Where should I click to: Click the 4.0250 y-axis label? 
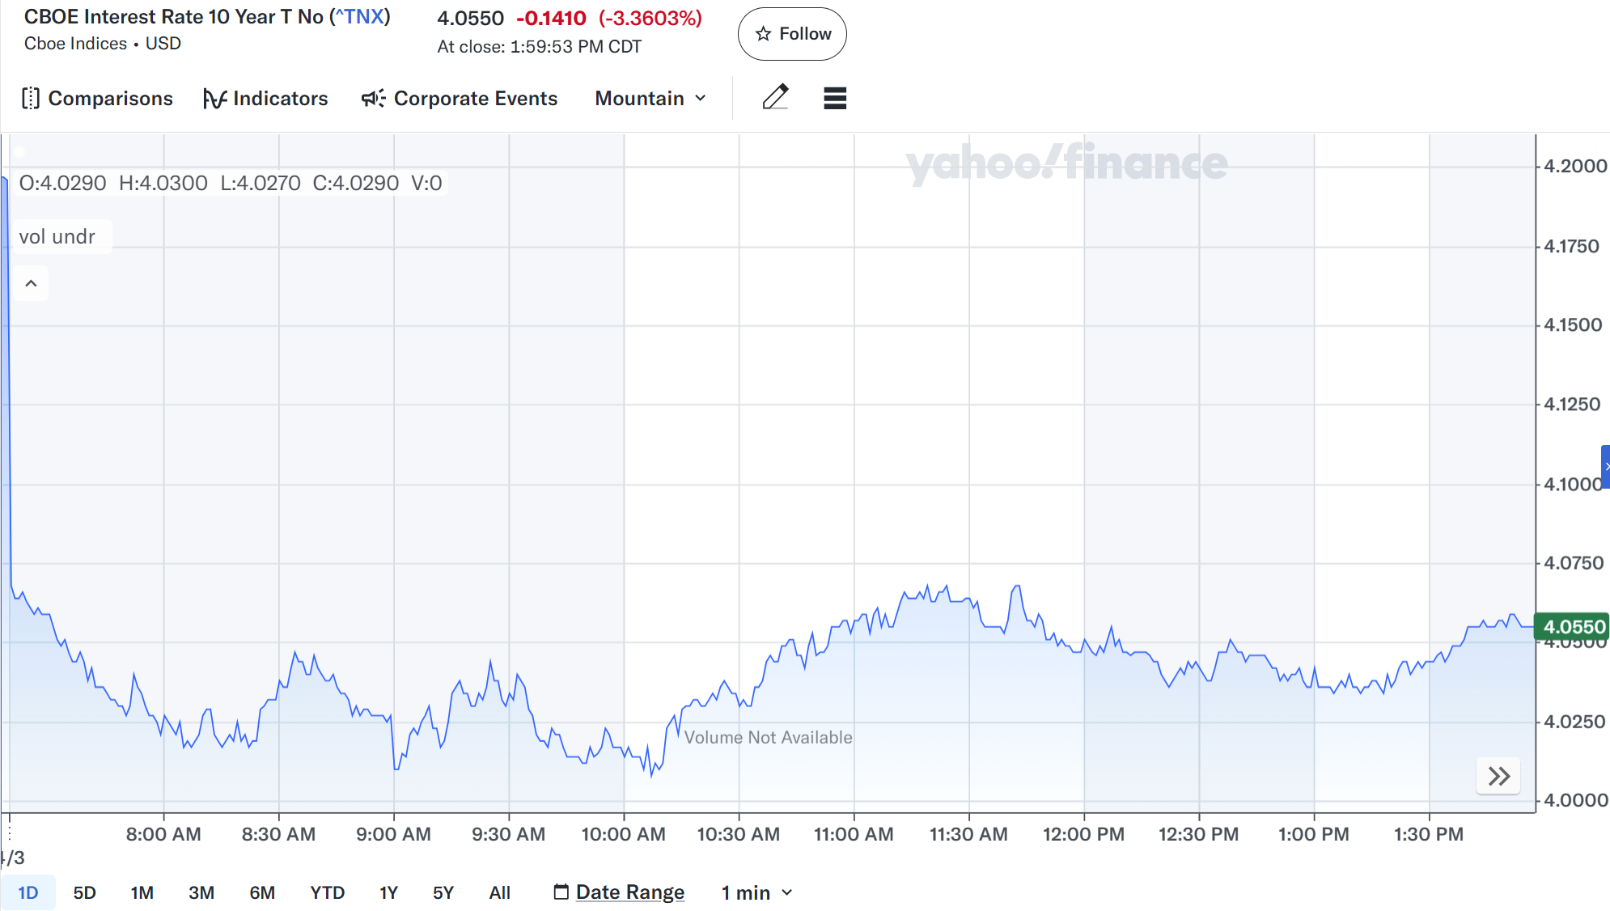1574,721
